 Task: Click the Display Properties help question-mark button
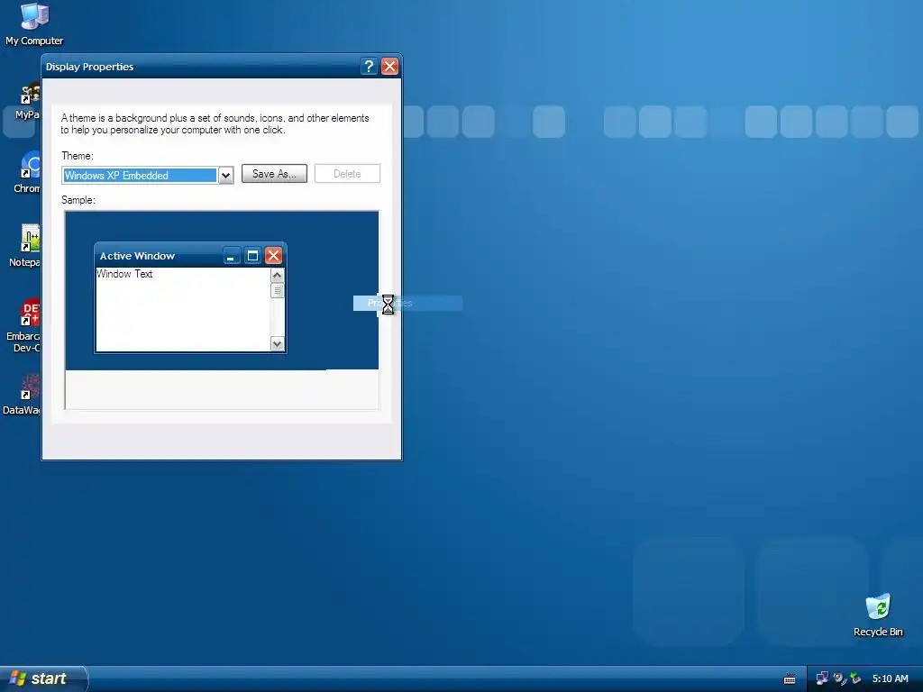click(x=369, y=66)
